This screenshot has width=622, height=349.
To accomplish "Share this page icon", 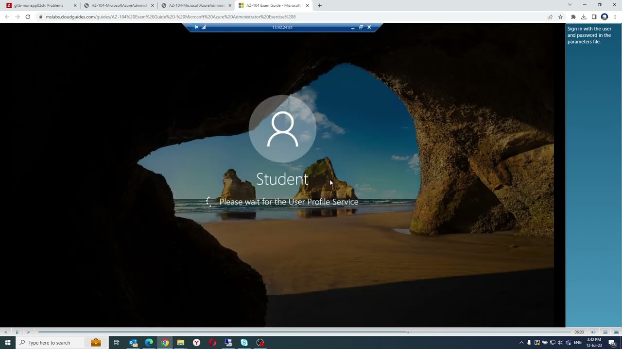I will pos(550,16).
